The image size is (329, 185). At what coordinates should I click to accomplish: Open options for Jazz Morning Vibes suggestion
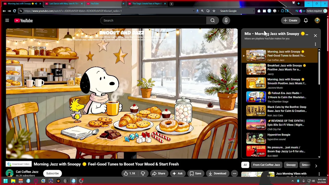tap(319, 174)
